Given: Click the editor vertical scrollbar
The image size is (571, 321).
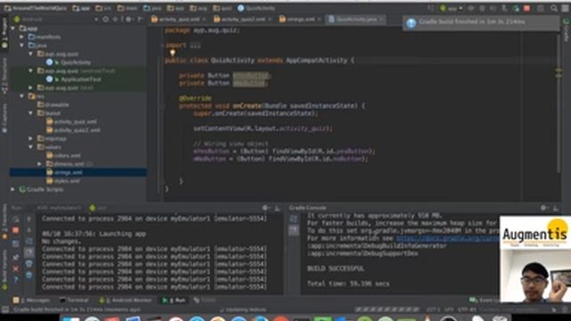Looking at the screenshot, I should (559, 103).
